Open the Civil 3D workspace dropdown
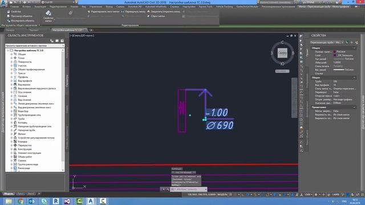This screenshot has width=365, height=205. 59,2
